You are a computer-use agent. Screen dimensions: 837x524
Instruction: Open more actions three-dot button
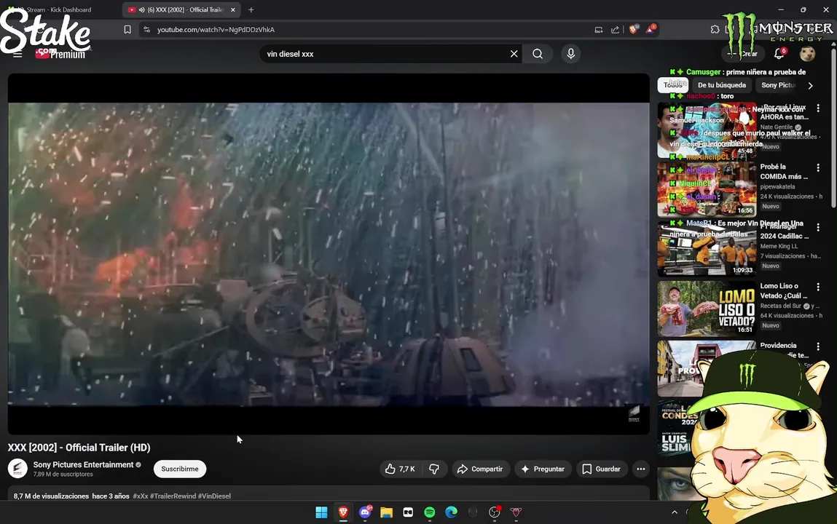(640, 469)
